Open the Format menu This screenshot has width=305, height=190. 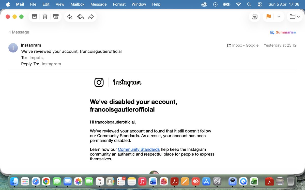(119, 4)
